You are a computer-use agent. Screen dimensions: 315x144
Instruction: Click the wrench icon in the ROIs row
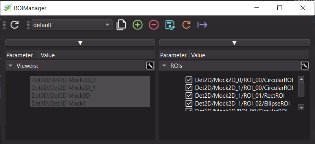click(x=304, y=66)
